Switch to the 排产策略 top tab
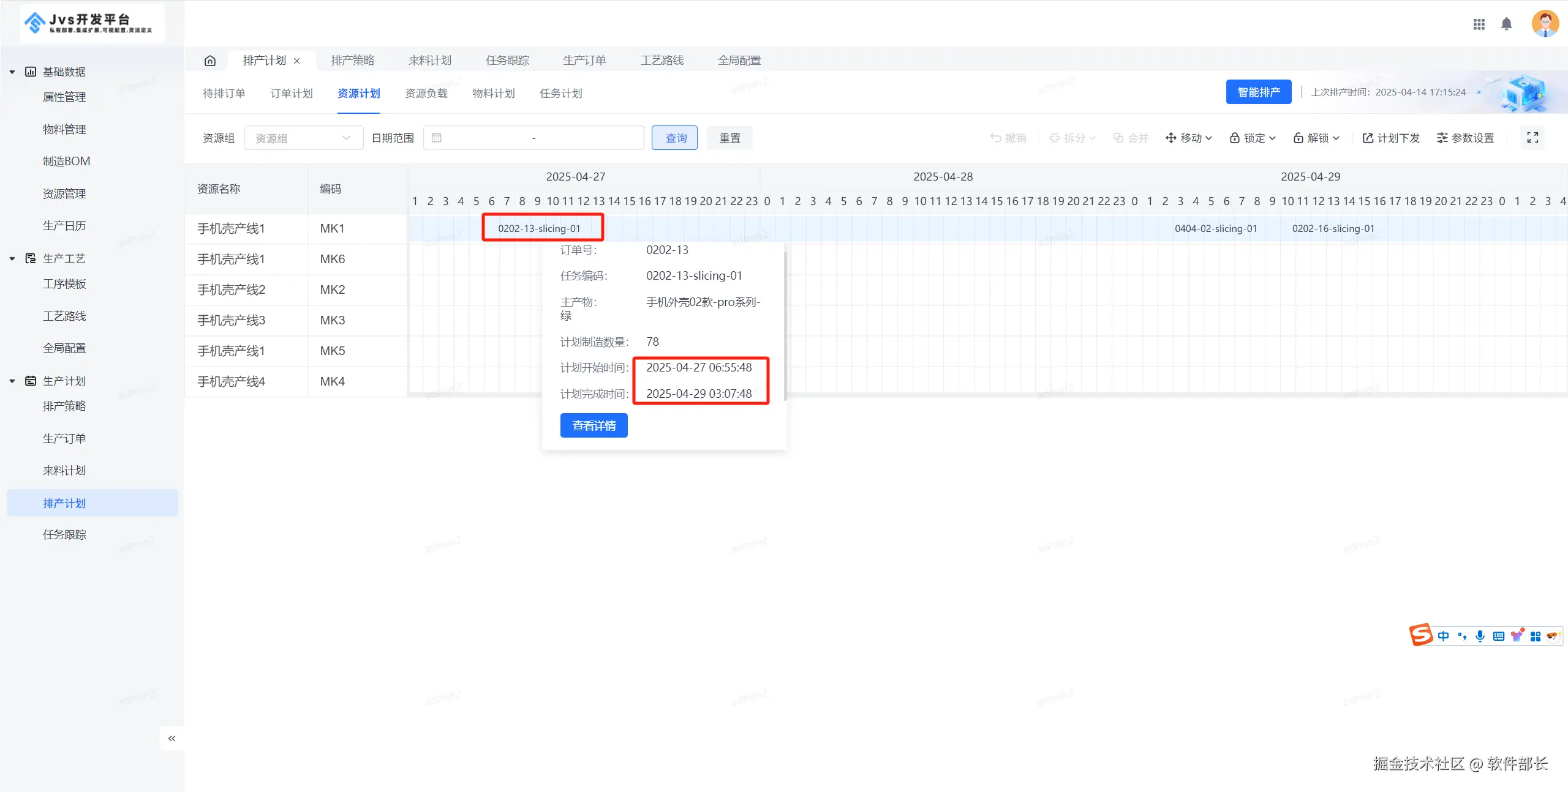 (352, 61)
